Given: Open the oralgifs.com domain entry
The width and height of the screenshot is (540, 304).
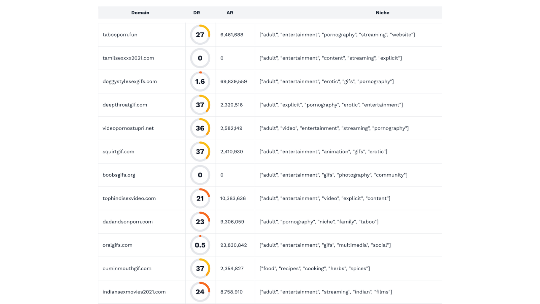Looking at the screenshot, I should tap(117, 245).
